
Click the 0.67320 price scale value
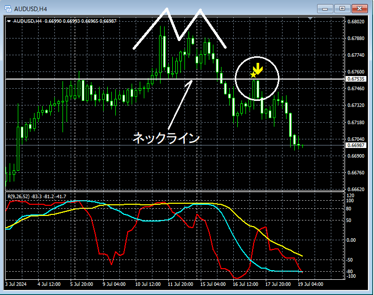coord(356,105)
